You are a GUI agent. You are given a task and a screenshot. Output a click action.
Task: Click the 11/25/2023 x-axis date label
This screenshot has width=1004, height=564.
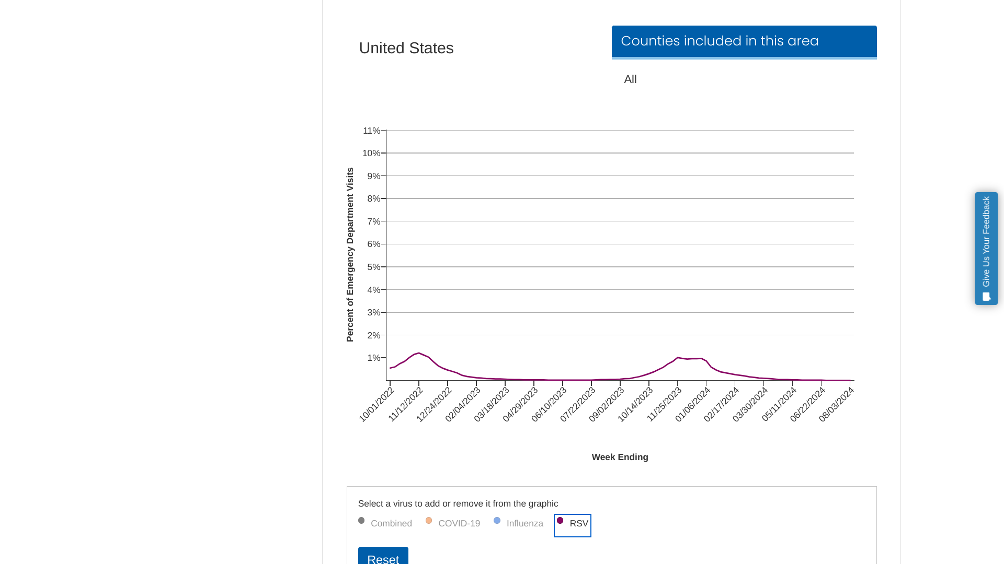664,405
